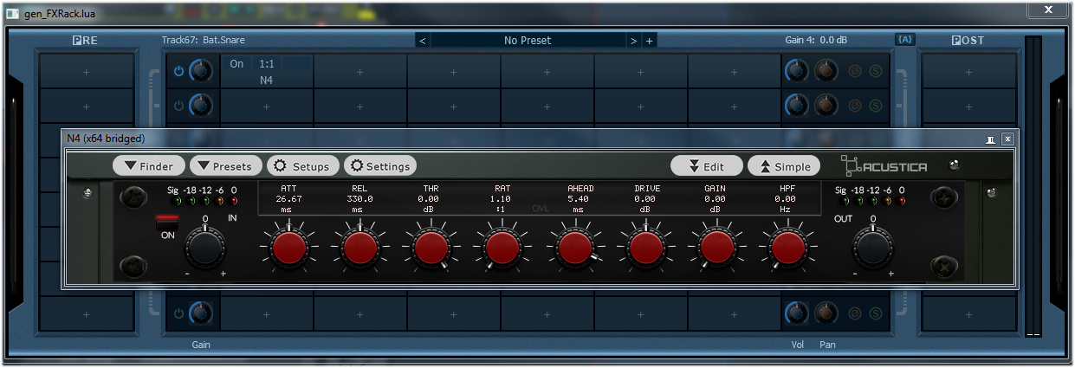
Task: Go to previous preset with < arrow
Action: pyautogui.click(x=423, y=41)
